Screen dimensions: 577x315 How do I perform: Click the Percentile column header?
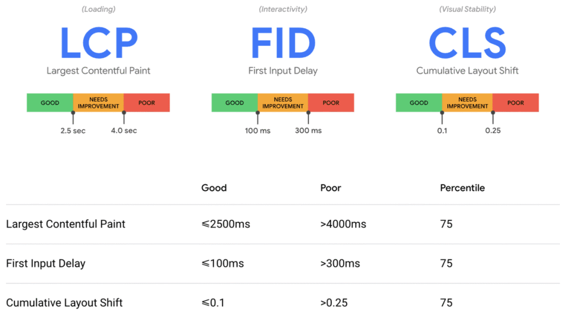point(463,188)
